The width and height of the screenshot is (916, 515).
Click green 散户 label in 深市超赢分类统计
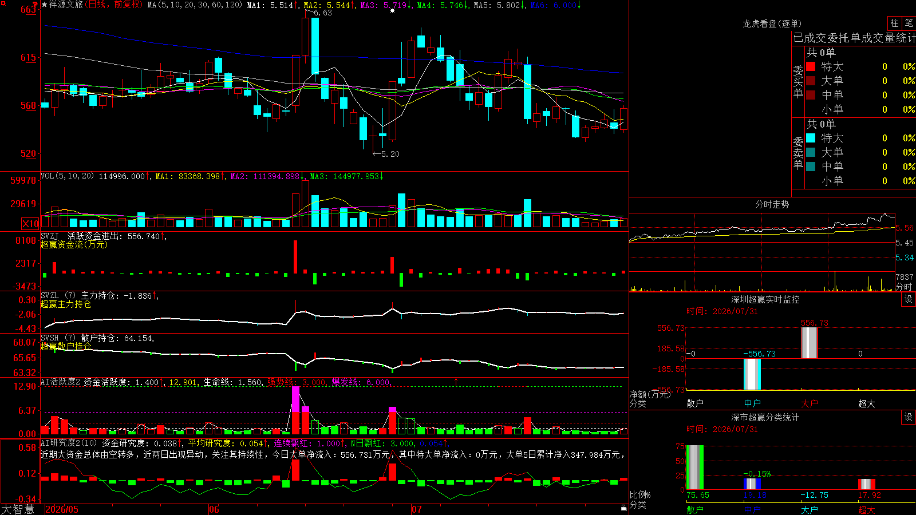point(695,509)
